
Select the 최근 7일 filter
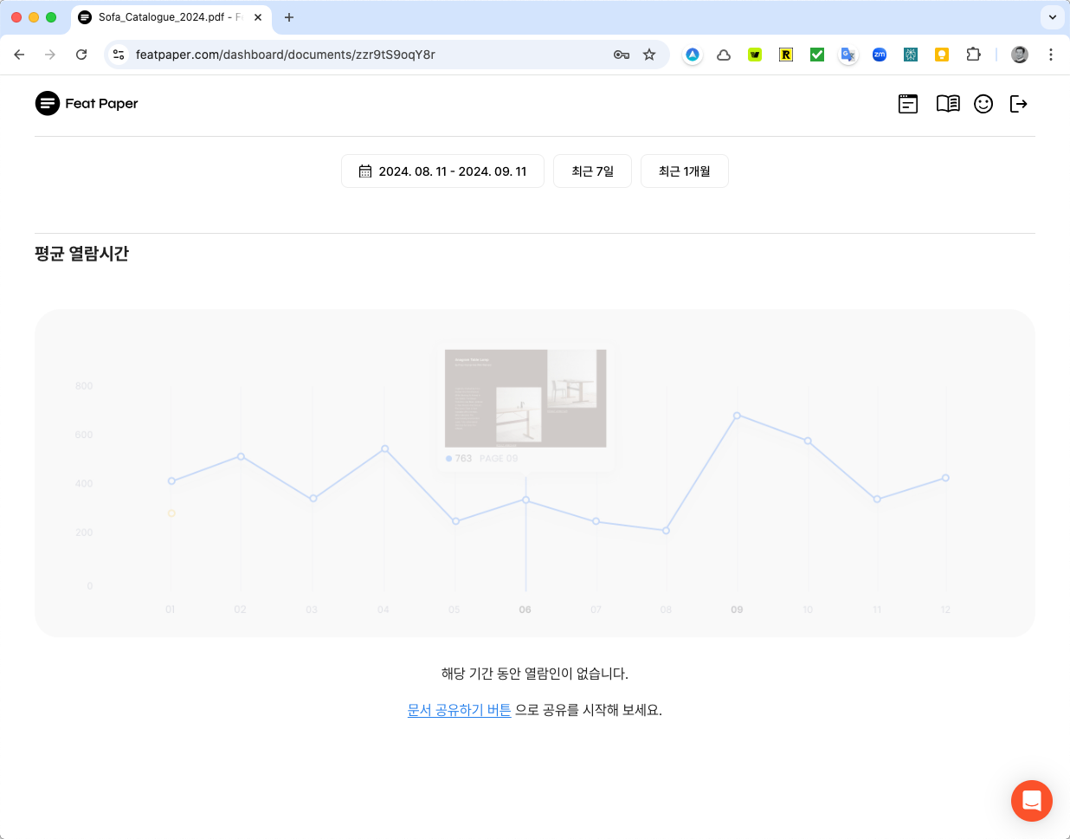[592, 171]
